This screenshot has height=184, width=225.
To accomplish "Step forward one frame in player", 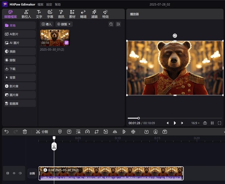I will (x=182, y=123).
